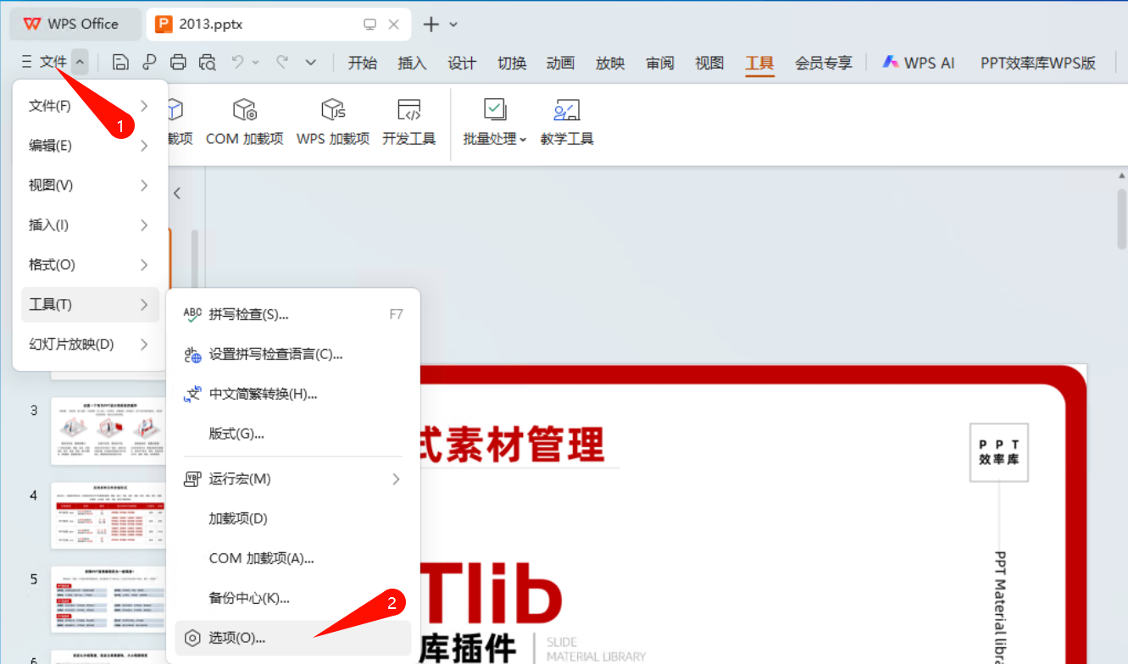
Task: Click the COM 加载项 ribbon icon
Action: pyautogui.click(x=245, y=109)
